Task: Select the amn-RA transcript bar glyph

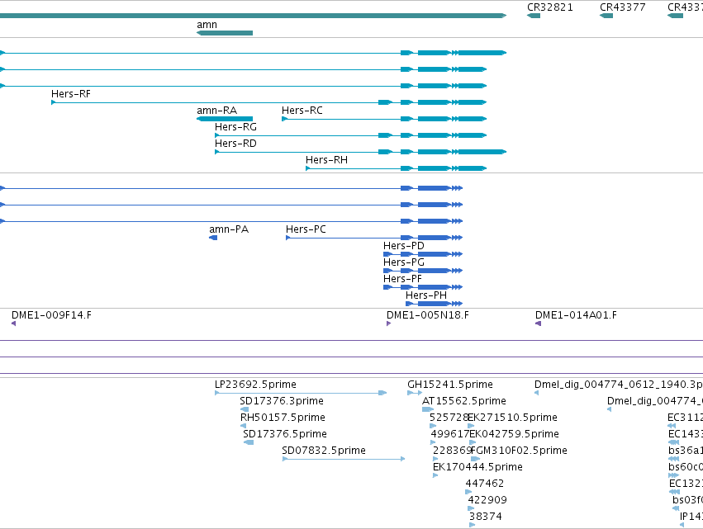Action: 225,119
